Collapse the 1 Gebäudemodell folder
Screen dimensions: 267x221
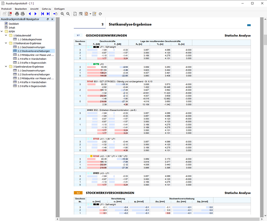coord(6,35)
